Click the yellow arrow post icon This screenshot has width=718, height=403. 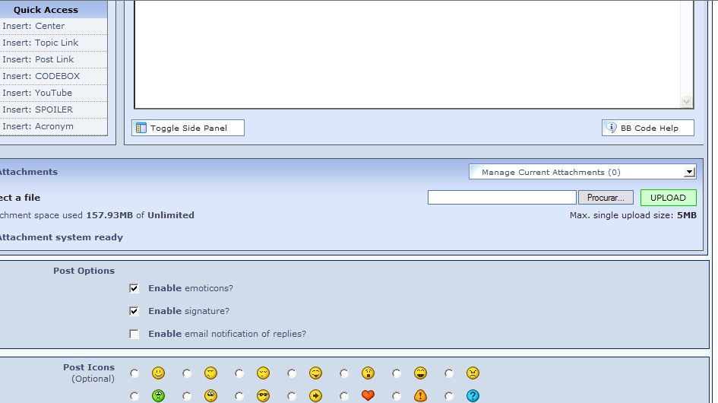[315, 395]
